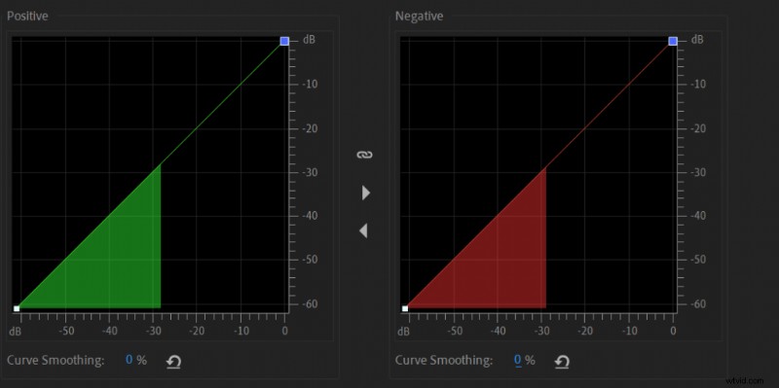The width and height of the screenshot is (779, 388).
Task: Click the Positive panel title
Action: tap(27, 17)
